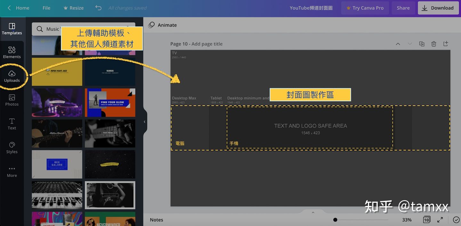Open the More sidebar options
This screenshot has height=226, width=461.
[x=12, y=171]
